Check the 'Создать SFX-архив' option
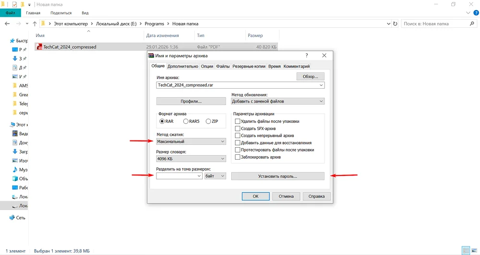This screenshot has height=255, width=480. coord(237,128)
